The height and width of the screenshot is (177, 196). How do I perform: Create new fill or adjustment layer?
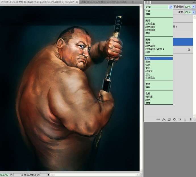(175, 119)
